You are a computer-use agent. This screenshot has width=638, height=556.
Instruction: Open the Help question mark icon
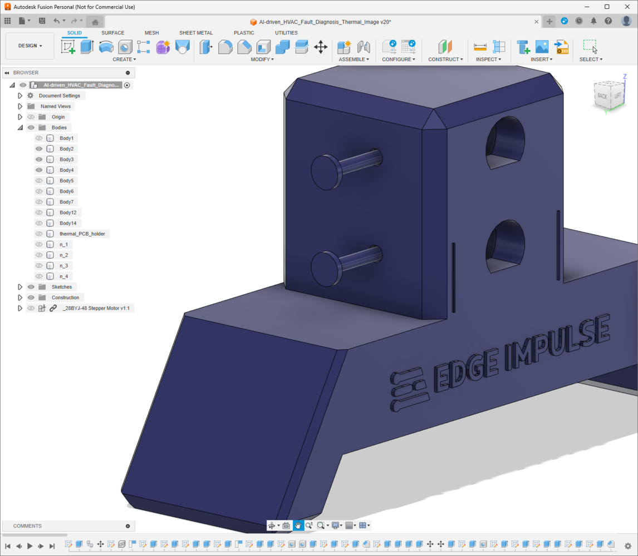(x=608, y=21)
